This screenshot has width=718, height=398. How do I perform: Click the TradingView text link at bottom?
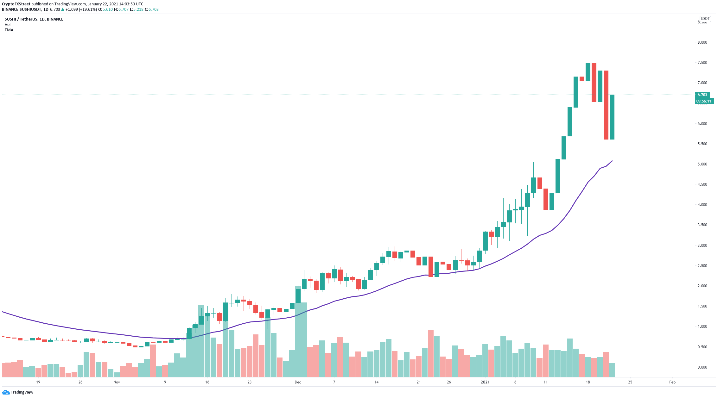point(22,392)
